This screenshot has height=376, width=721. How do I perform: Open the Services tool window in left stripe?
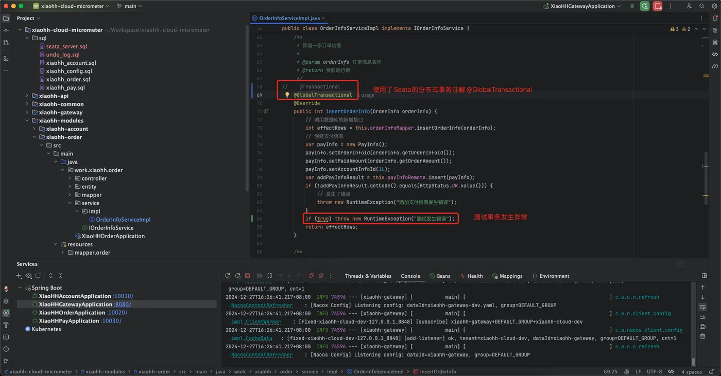point(6,313)
